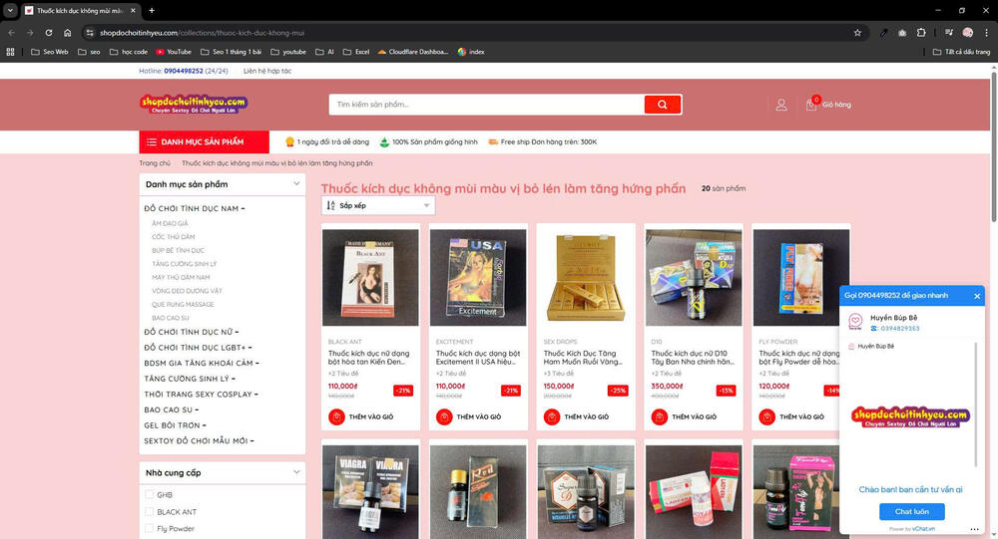Click the shopdochoitinhyeu.com site logo
The height and width of the screenshot is (539, 998).
194,104
